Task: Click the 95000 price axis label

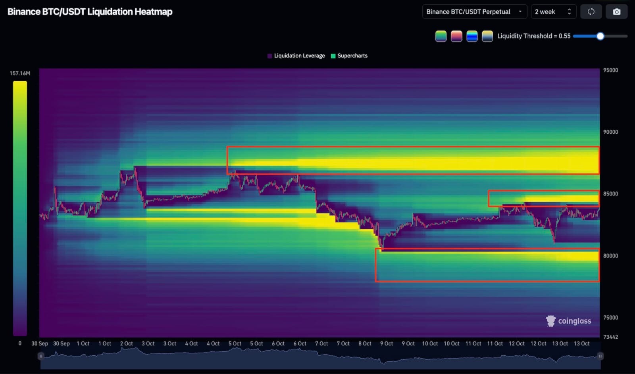Action: pos(610,70)
